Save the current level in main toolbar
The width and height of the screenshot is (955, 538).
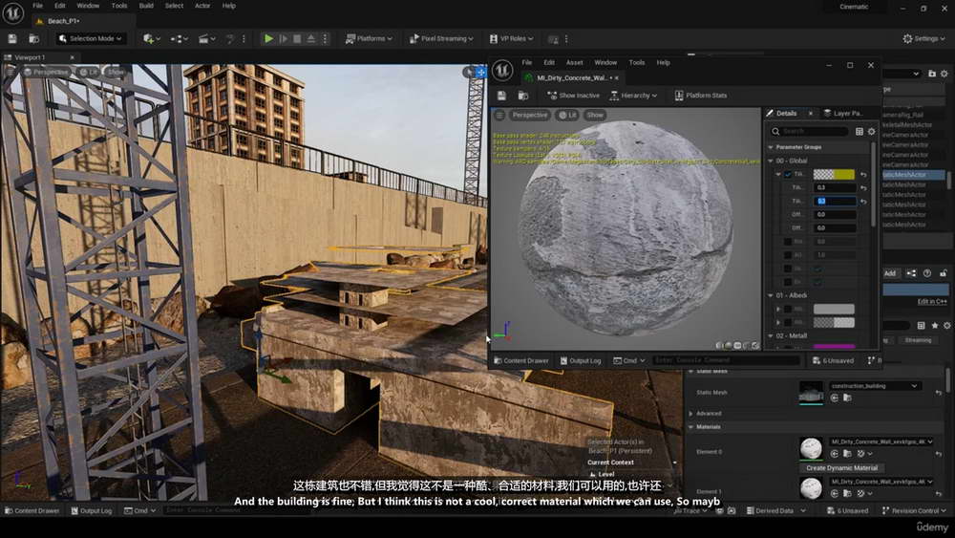pyautogui.click(x=12, y=38)
